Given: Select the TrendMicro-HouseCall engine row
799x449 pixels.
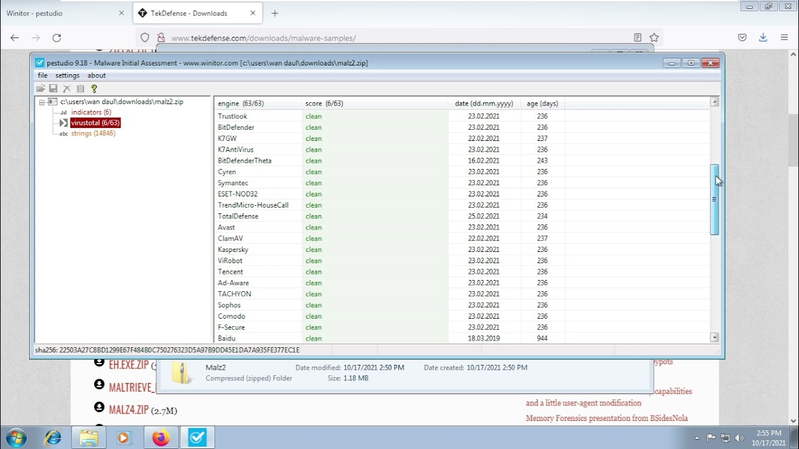Looking at the screenshot, I should tap(462, 205).
